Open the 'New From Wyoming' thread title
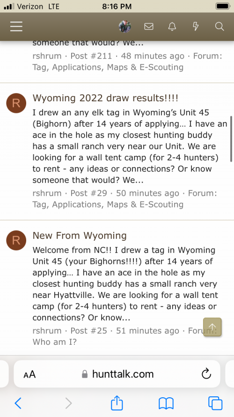234x417 pixels. click(x=80, y=236)
